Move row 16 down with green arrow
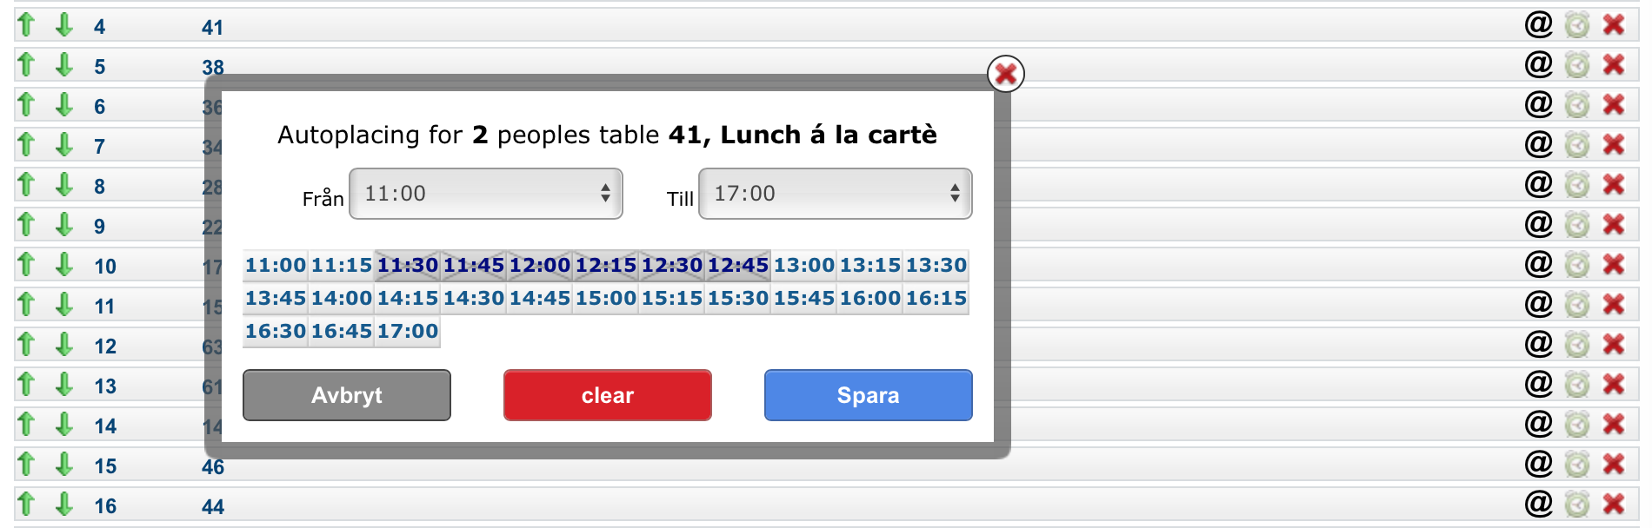The height and width of the screenshot is (528, 1652). click(64, 504)
